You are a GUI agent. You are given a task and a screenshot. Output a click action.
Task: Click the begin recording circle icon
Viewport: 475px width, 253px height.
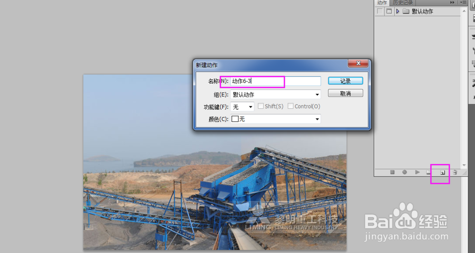(x=404, y=172)
